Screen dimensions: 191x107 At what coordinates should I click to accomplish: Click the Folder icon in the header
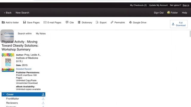coord(169,12)
